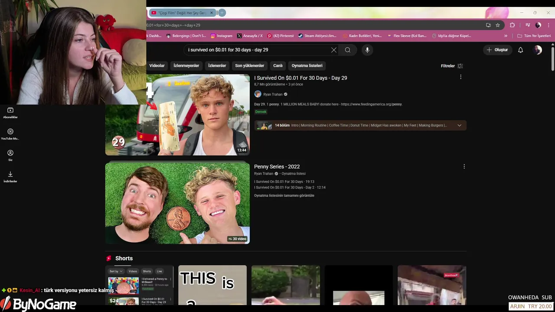Open the Chrome profile avatar

[x=538, y=25]
